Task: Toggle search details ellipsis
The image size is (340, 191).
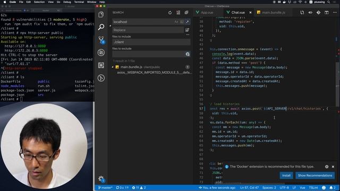Action: coord(188,34)
